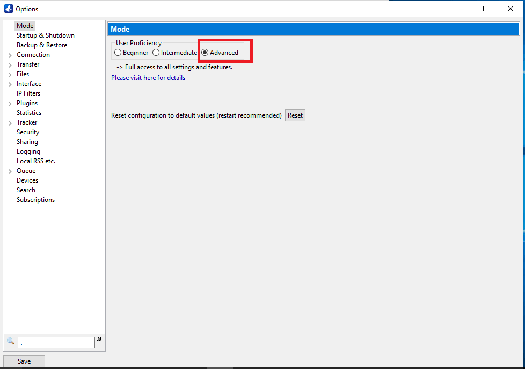
Task: Select Interface in the options tree
Action: coord(29,84)
